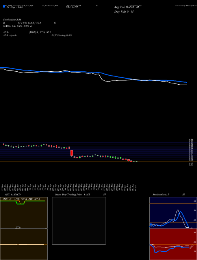Image resolution: width=197 pixels, height=260 pixels.
Task: Click the "MACD: 0.2, 0.28, -0.08 D" line
Action: [18, 26]
